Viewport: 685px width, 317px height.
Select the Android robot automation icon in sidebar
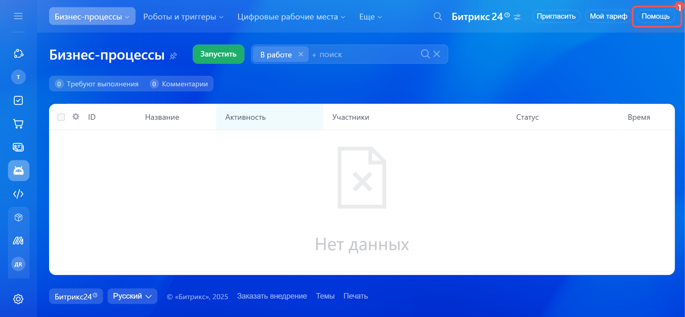[x=18, y=170]
